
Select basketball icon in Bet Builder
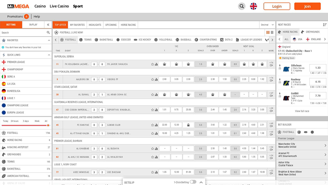click(299, 132)
